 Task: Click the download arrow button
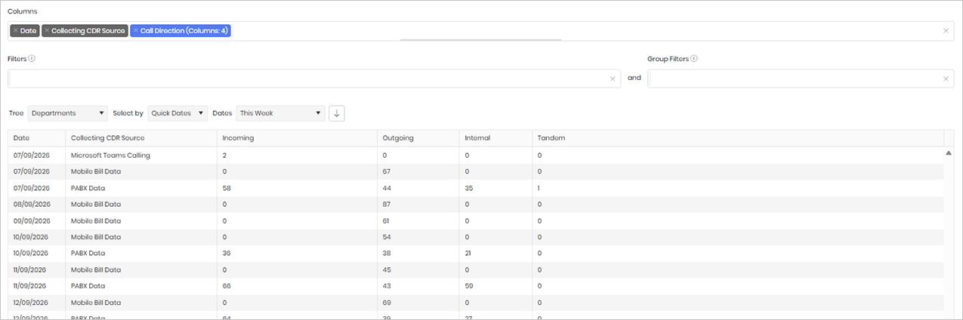[x=338, y=113]
